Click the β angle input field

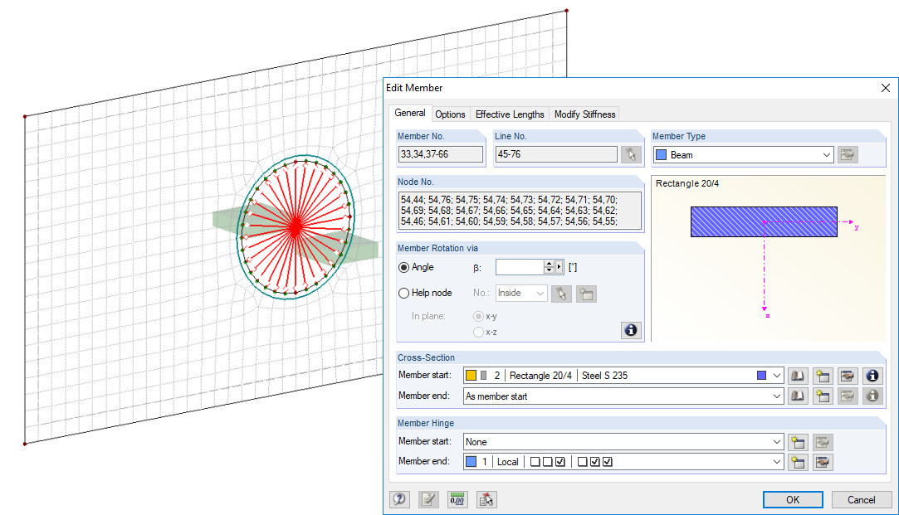click(520, 267)
